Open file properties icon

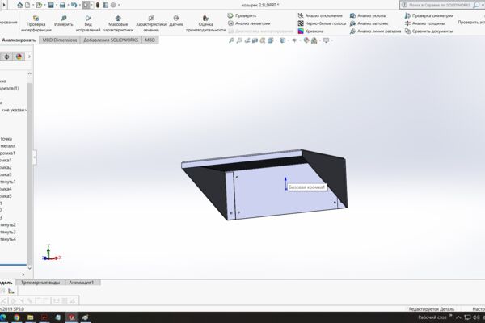pos(105,5)
